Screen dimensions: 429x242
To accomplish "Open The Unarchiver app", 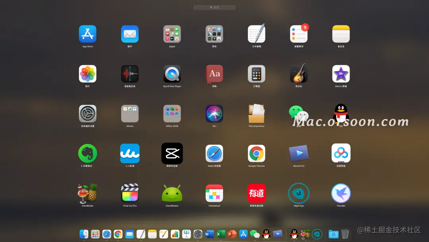I will 256,113.
